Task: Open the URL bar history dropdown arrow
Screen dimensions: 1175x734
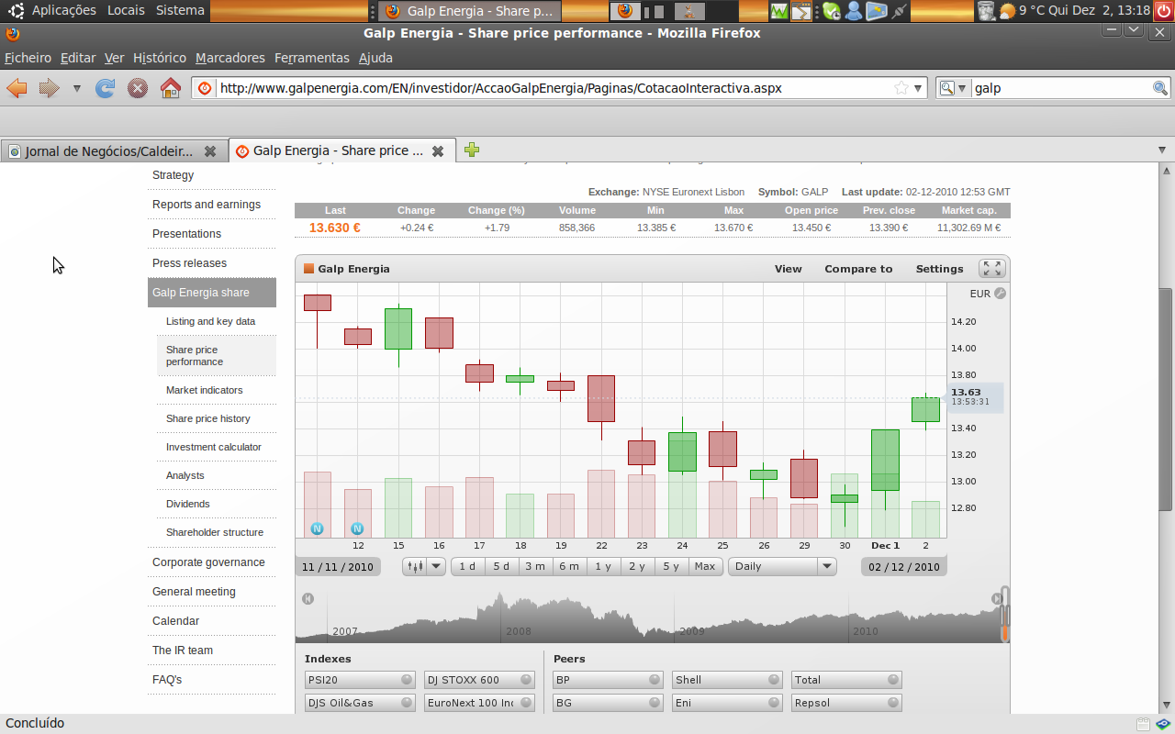Action: coord(919,88)
